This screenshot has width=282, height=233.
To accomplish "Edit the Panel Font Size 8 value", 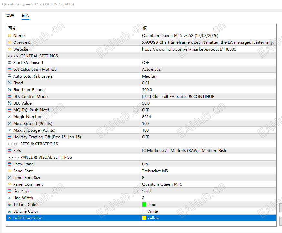I will [x=208, y=178].
